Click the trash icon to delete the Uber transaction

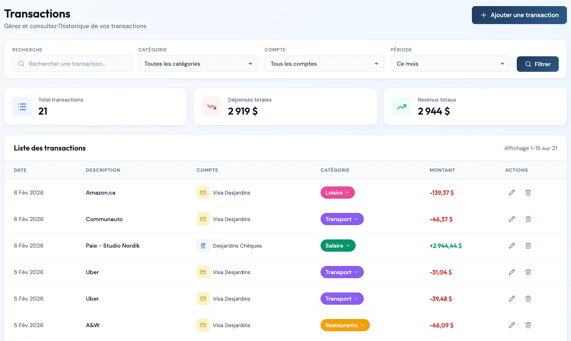point(528,272)
